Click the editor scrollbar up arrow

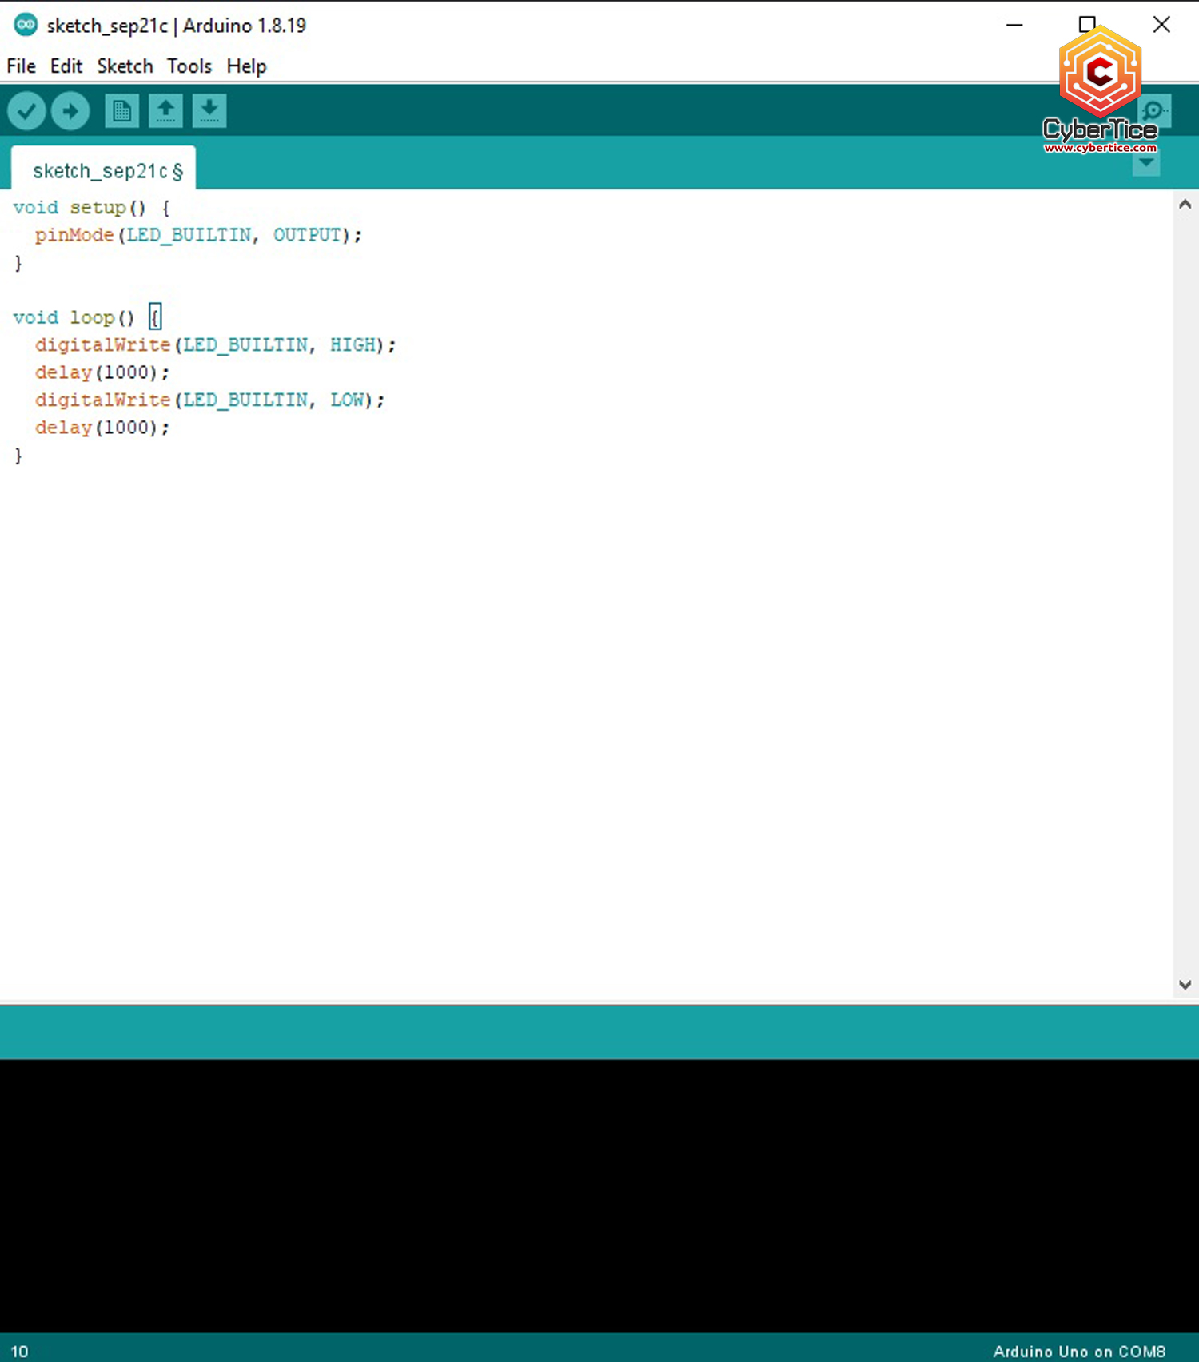pyautogui.click(x=1185, y=205)
